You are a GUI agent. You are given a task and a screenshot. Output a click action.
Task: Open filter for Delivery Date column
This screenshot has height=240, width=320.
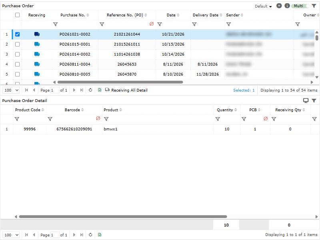coord(194,24)
